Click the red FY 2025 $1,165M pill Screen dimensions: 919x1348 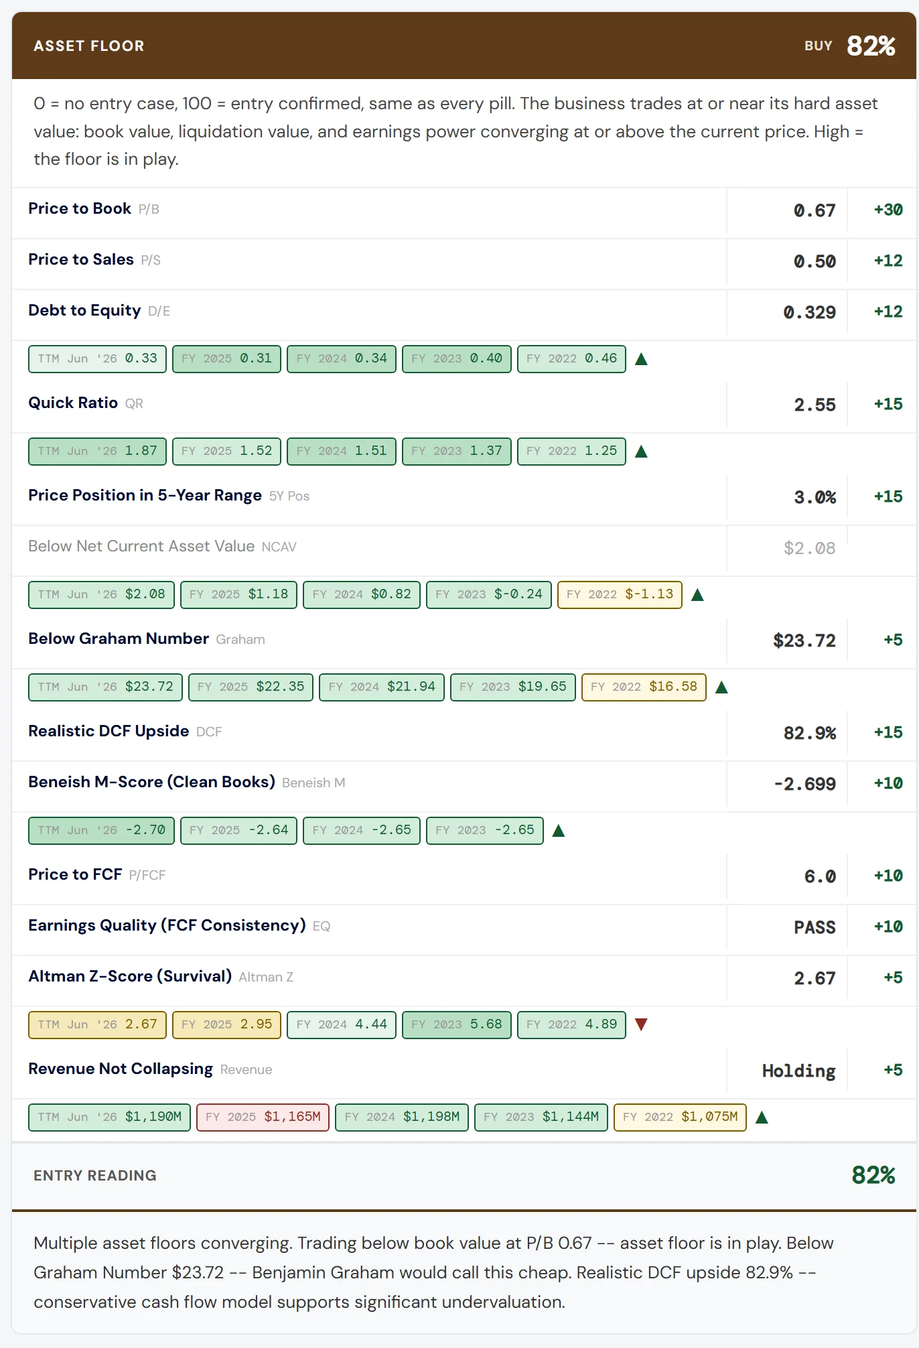[x=263, y=1118]
